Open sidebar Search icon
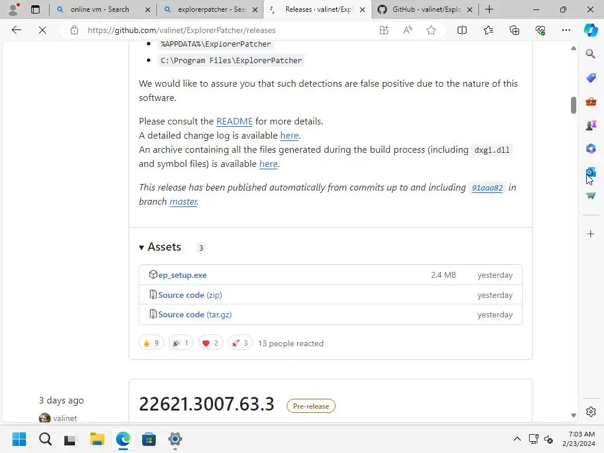Viewport: 604px width, 453px height. point(590,54)
